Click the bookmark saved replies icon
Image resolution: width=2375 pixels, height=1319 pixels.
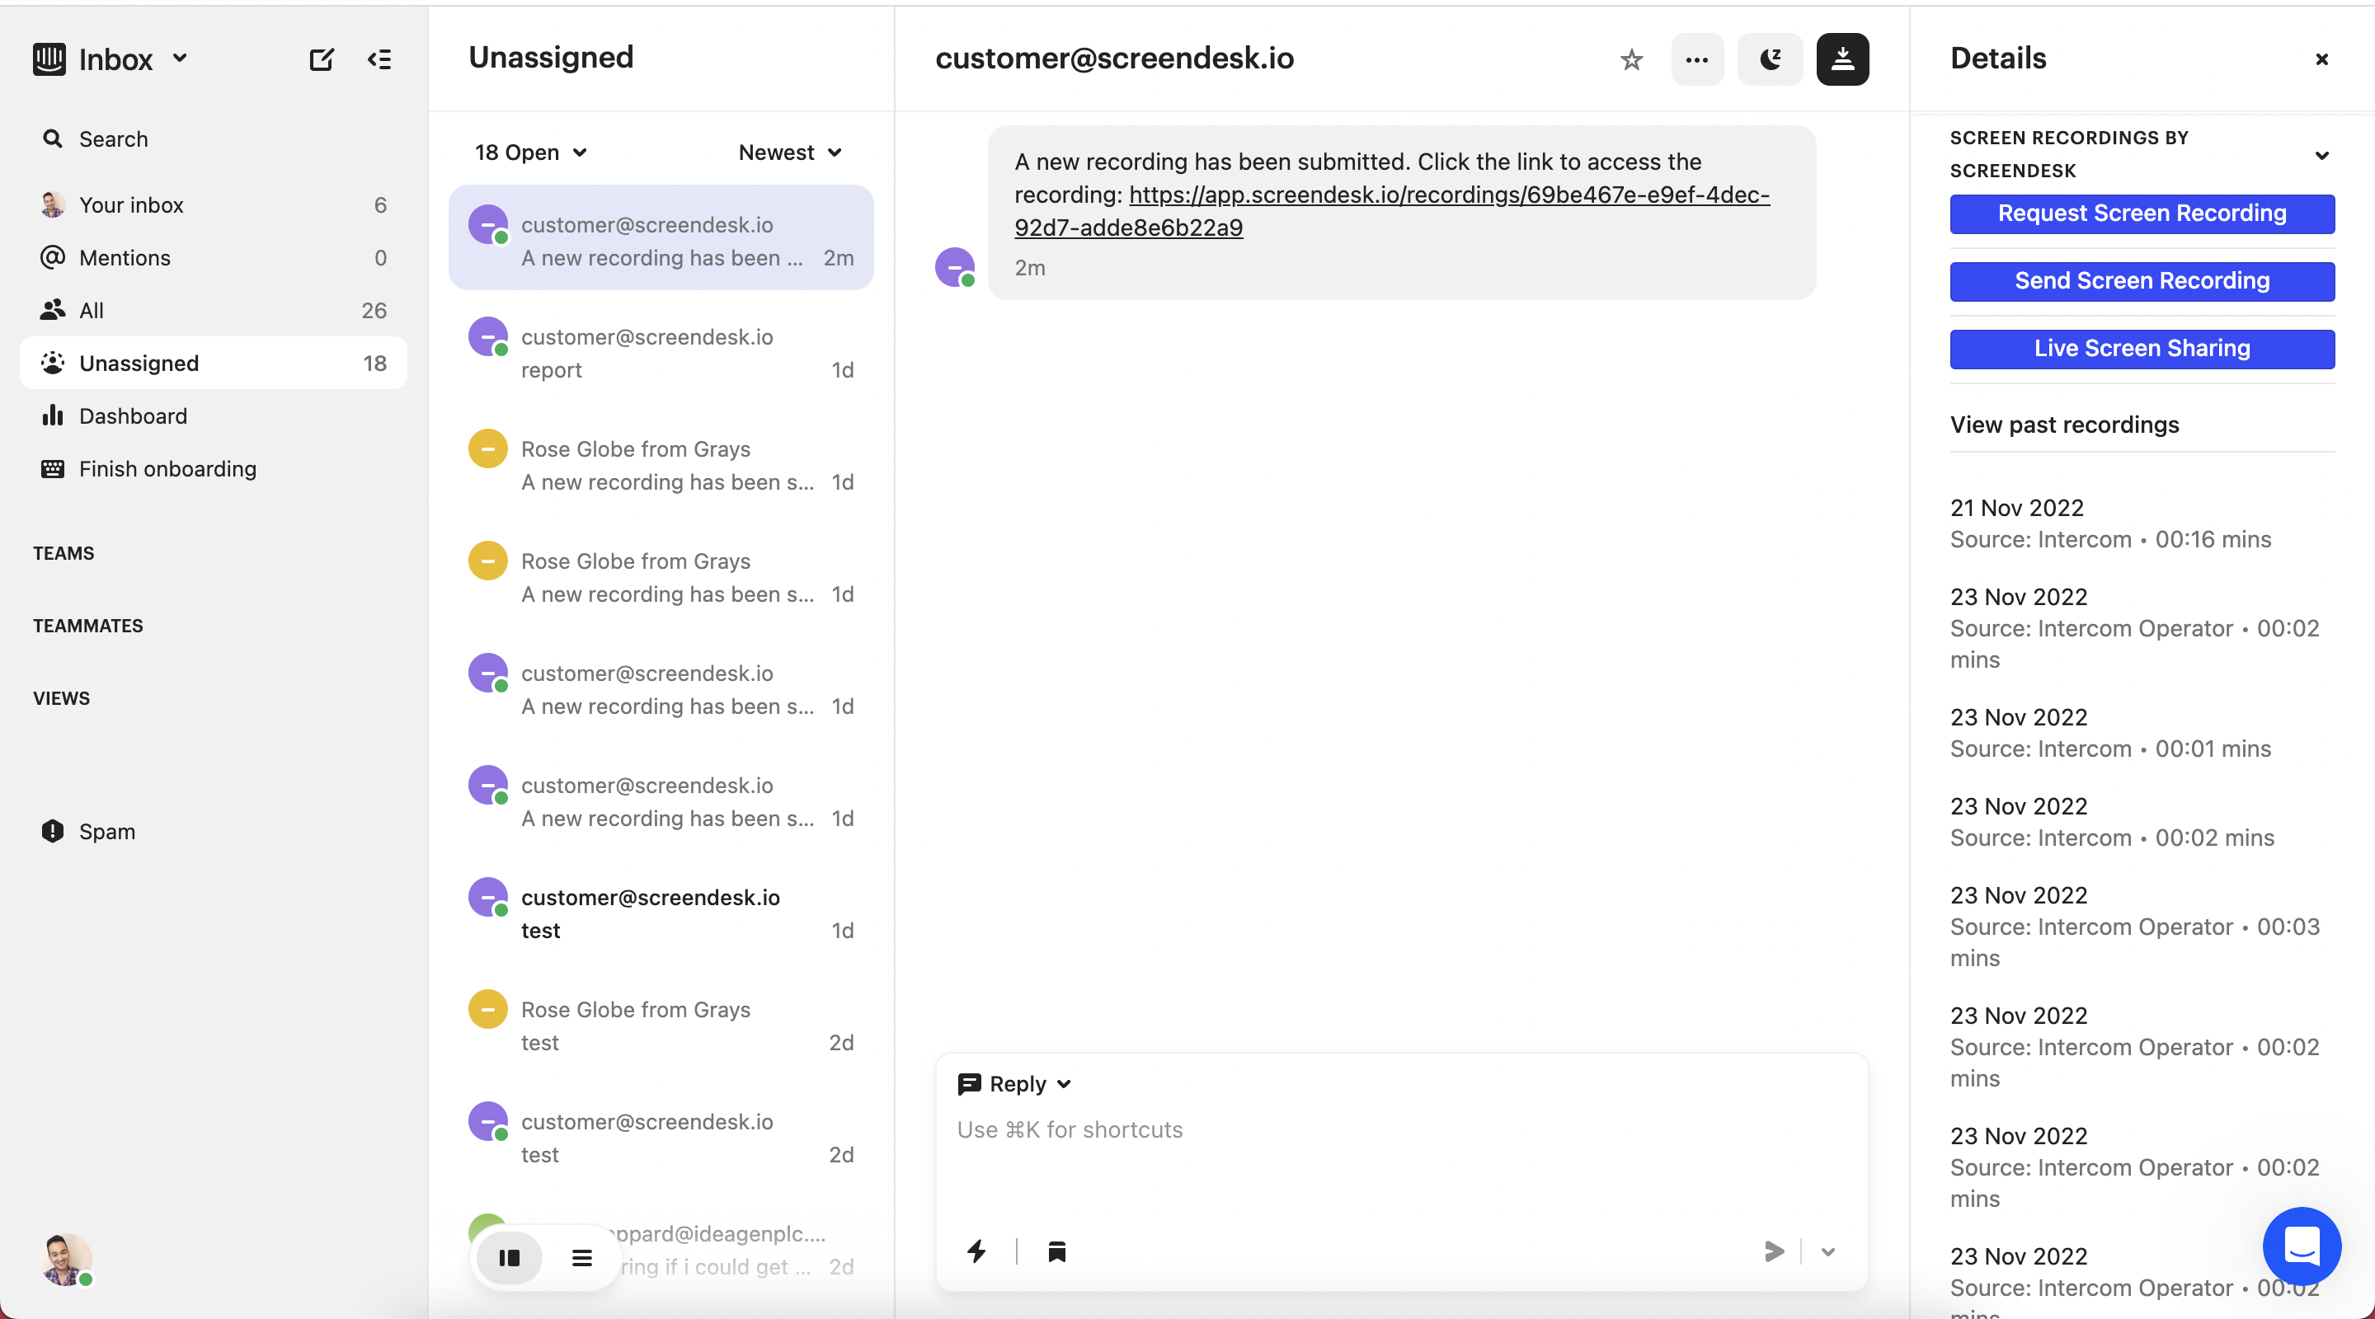click(1056, 1251)
